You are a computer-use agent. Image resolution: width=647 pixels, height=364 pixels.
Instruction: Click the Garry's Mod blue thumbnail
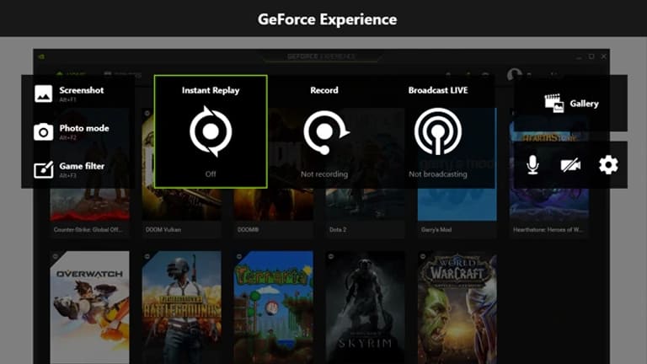click(457, 164)
